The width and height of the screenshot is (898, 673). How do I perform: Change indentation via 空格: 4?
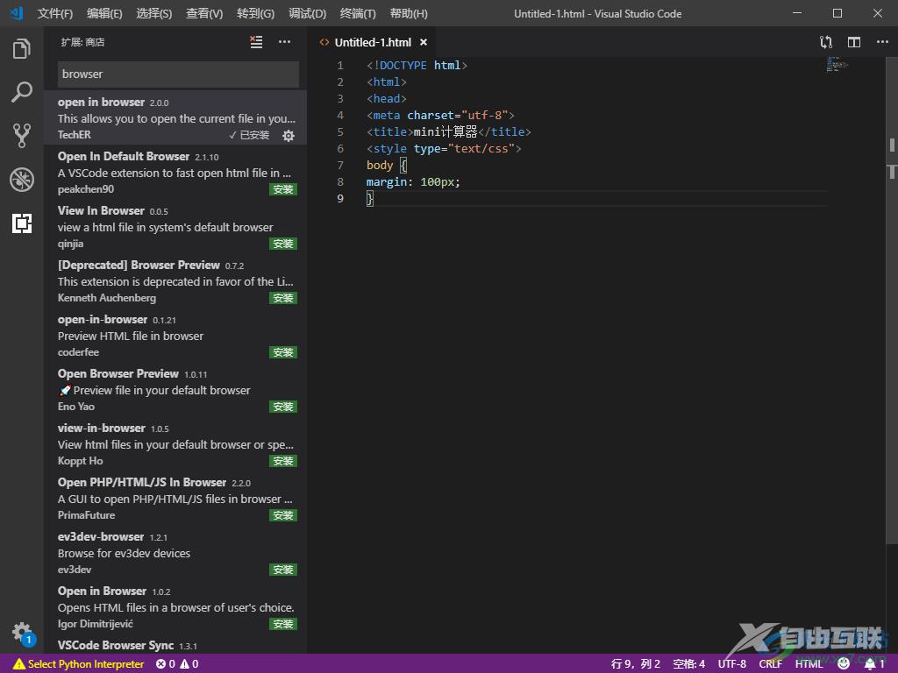(x=688, y=664)
